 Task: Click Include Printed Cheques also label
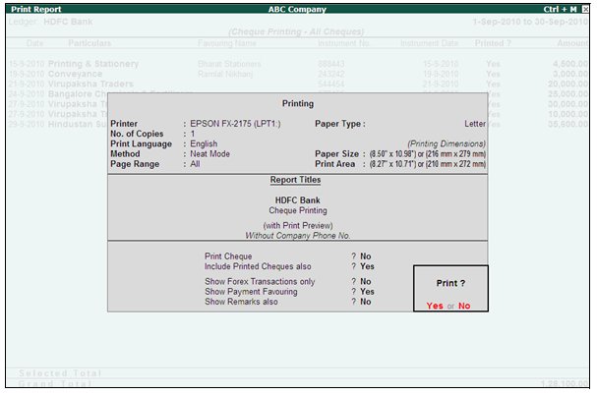click(x=258, y=266)
